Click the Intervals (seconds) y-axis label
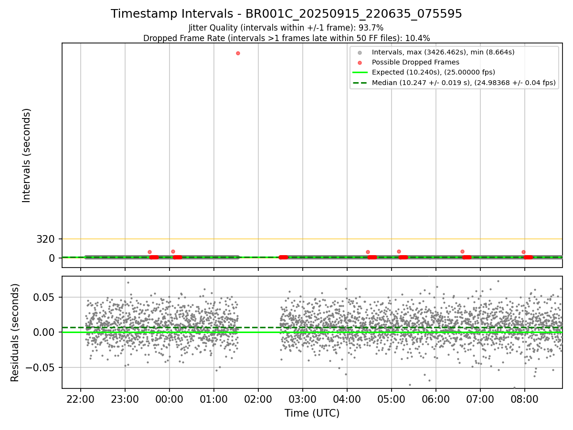 [27, 155]
